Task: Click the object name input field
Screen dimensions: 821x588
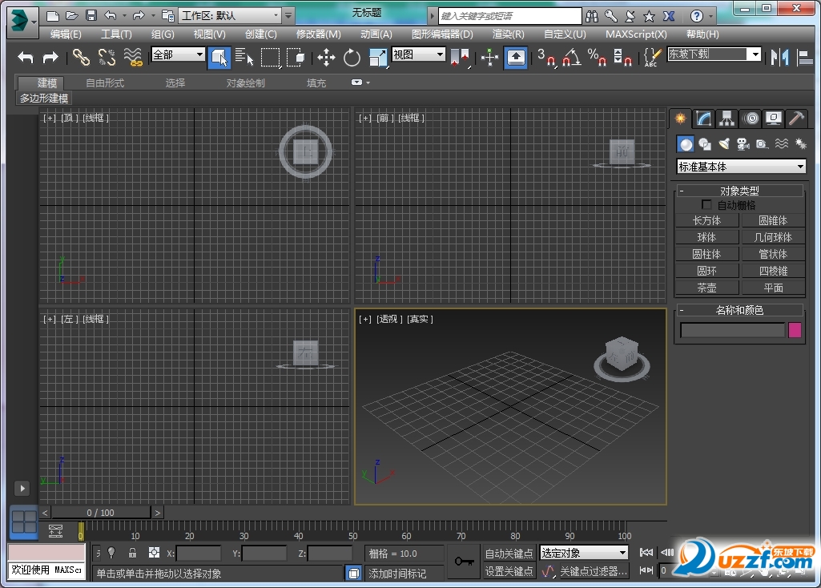Action: (731, 329)
